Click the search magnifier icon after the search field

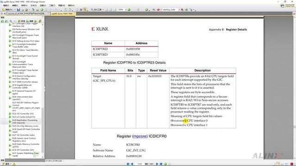tap(182, 10)
